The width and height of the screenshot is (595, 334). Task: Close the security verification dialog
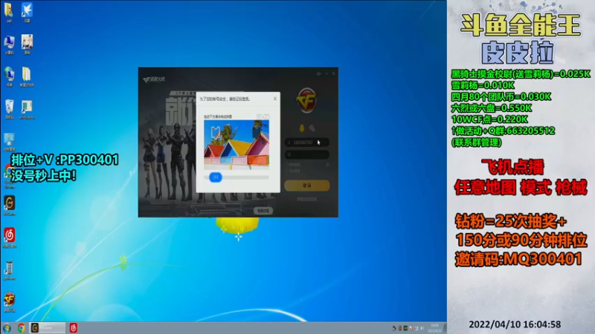[x=275, y=99]
